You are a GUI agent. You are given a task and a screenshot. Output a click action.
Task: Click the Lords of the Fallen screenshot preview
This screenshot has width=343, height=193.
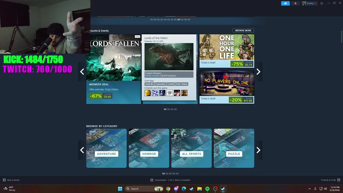pyautogui.click(x=169, y=57)
